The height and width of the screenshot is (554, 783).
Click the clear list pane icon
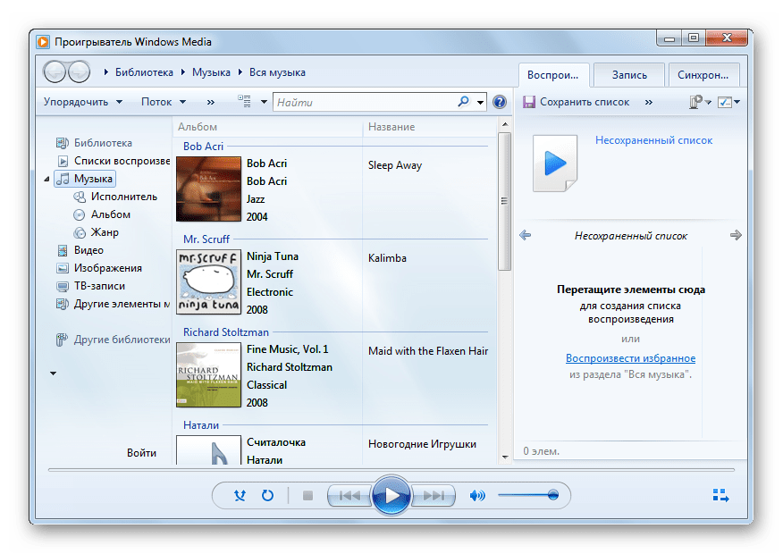coord(696,102)
